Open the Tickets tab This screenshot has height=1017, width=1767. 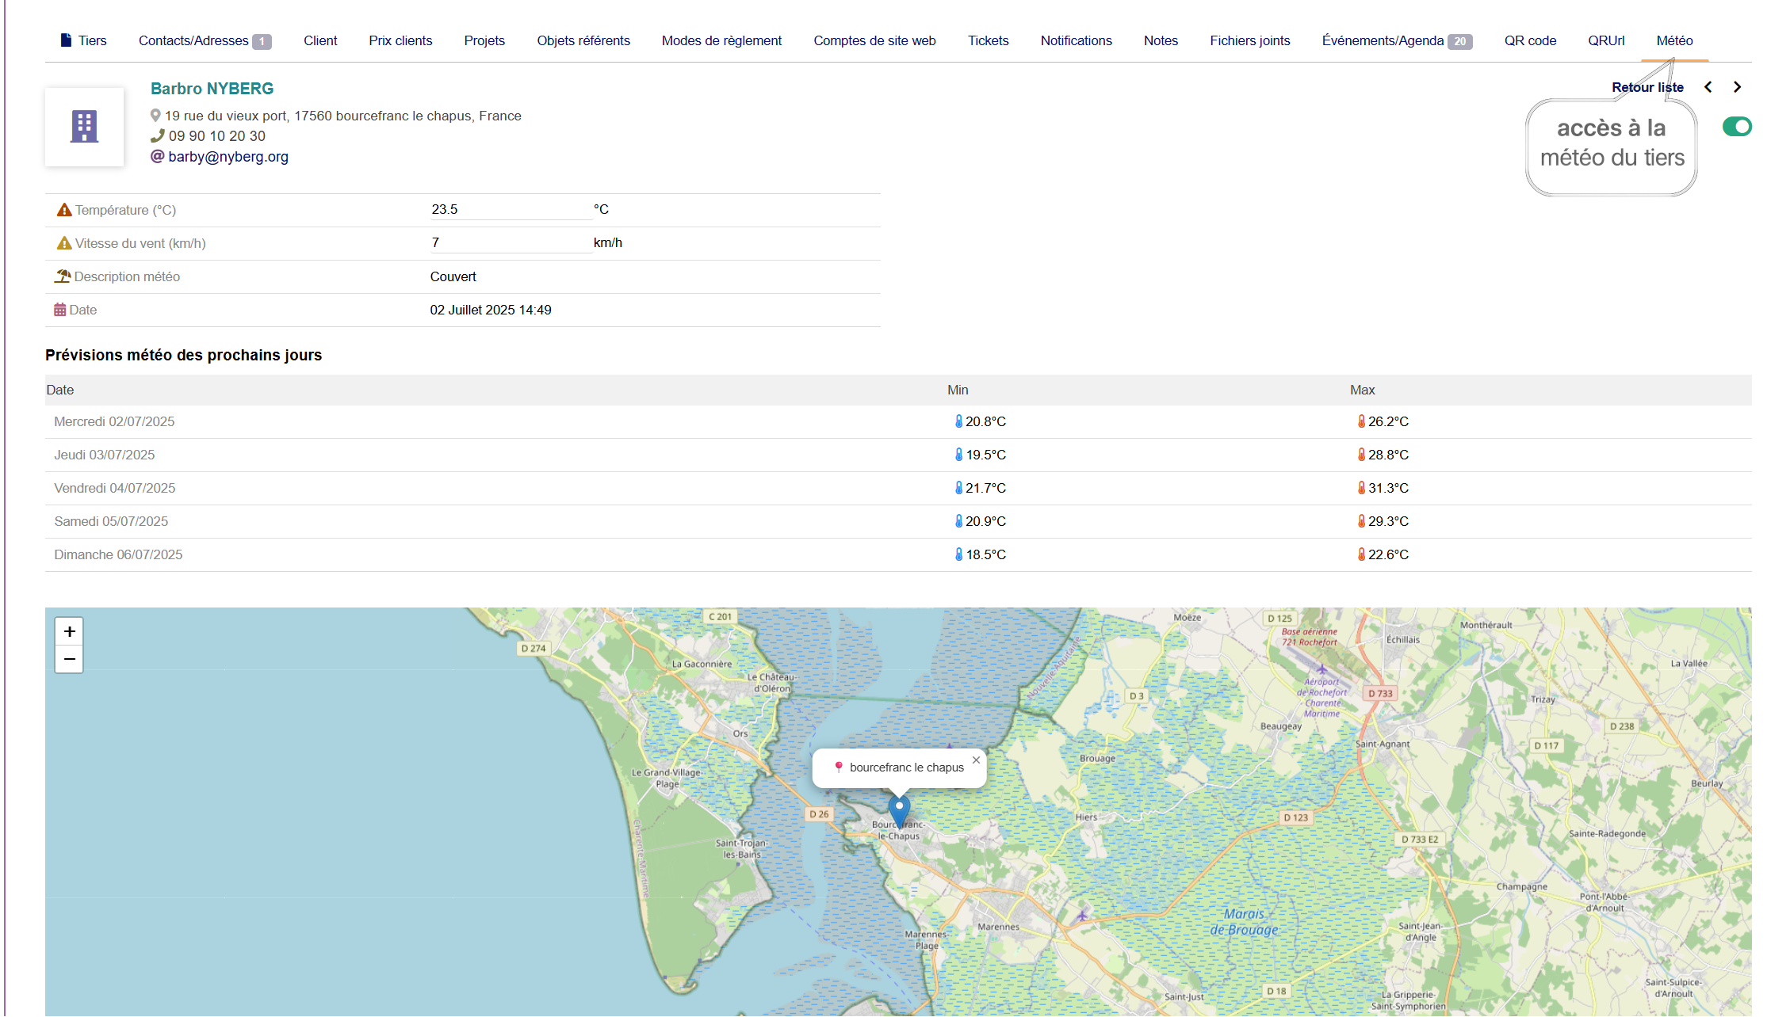click(x=988, y=40)
